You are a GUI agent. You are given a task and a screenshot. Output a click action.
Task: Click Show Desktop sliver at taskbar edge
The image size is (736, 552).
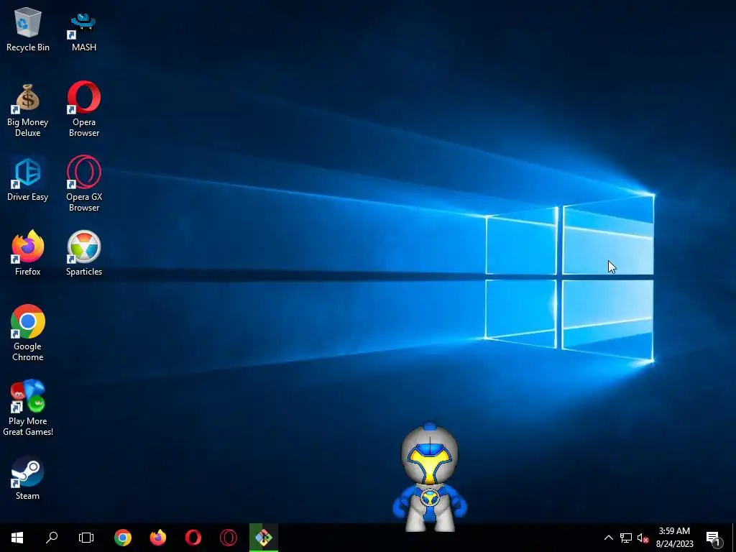[x=734, y=538]
